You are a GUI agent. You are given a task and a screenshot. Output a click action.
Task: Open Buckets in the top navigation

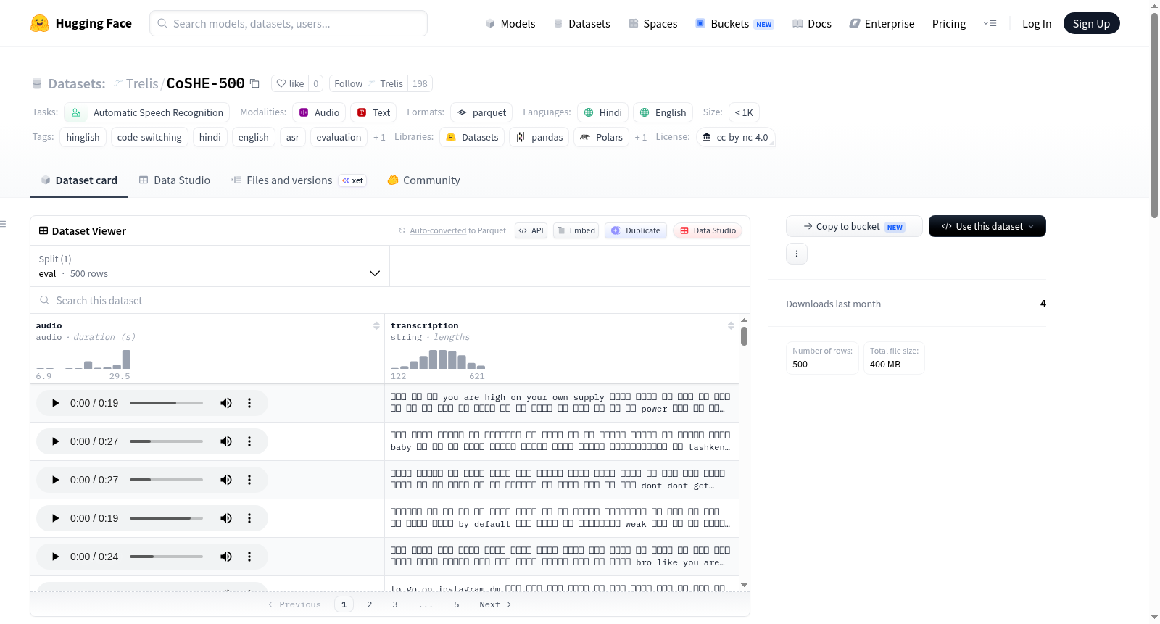734,24
